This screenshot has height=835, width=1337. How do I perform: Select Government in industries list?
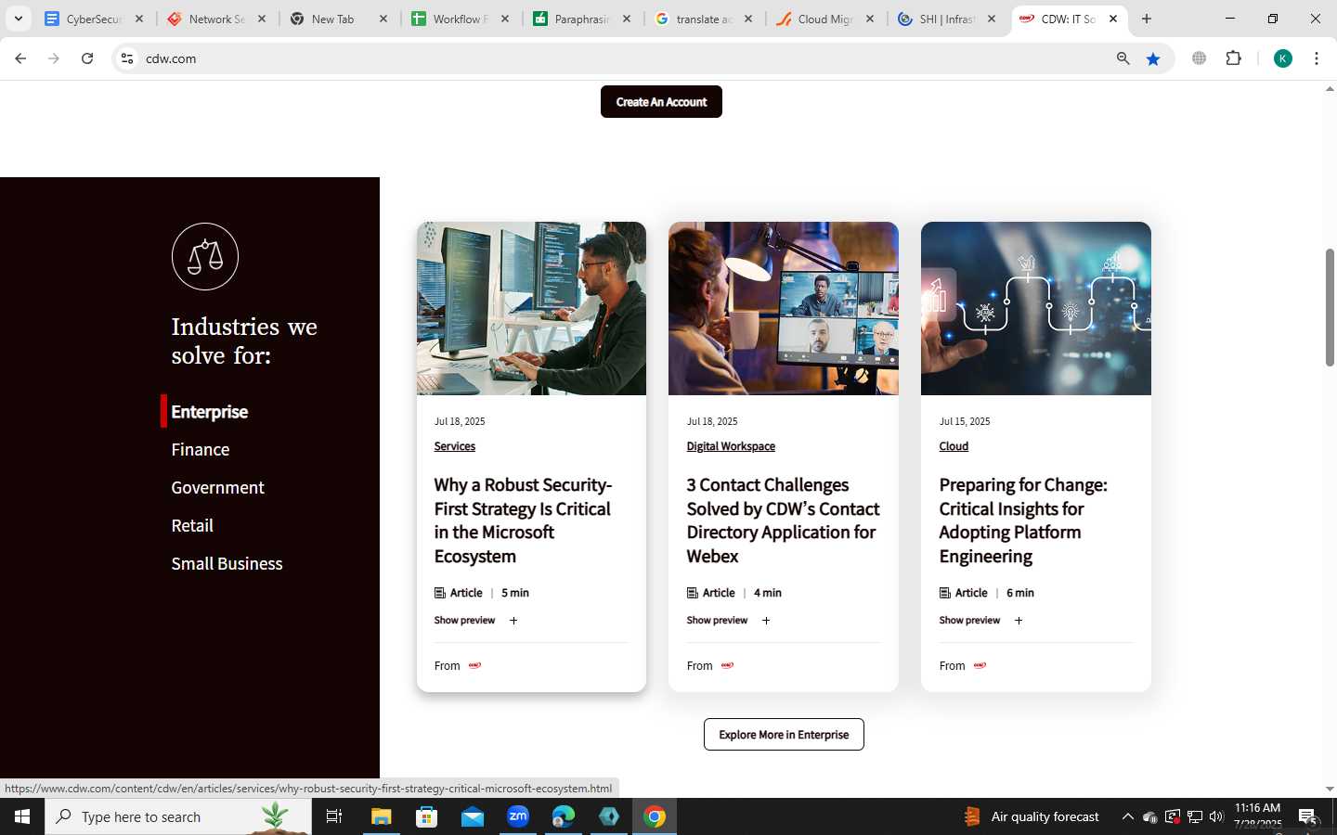(217, 488)
